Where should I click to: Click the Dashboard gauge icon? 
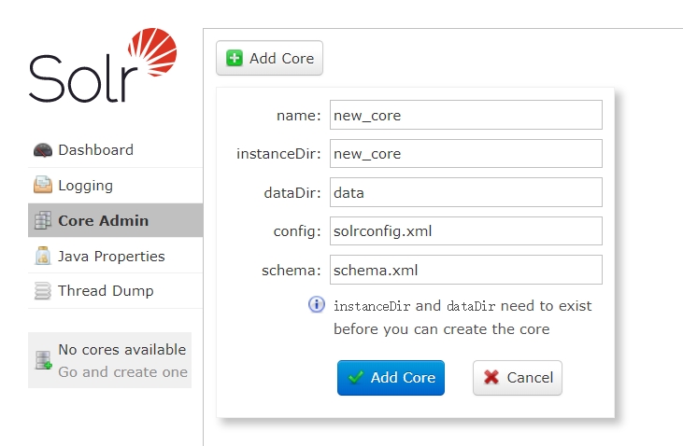click(43, 150)
